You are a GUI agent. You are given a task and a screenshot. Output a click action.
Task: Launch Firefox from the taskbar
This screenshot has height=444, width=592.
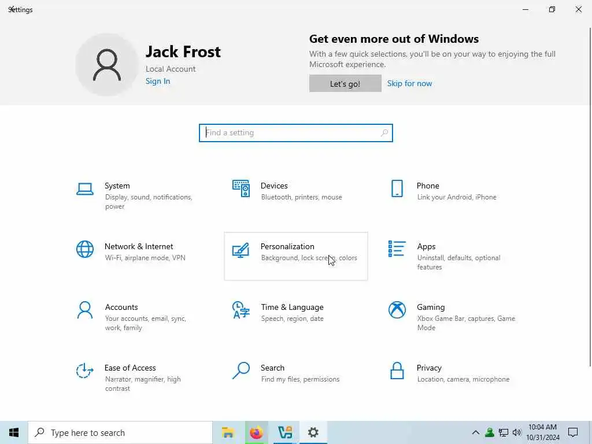pos(256,432)
